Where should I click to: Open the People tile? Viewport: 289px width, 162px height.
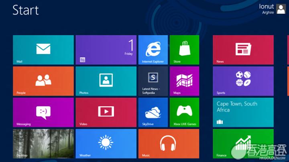coord(43,81)
